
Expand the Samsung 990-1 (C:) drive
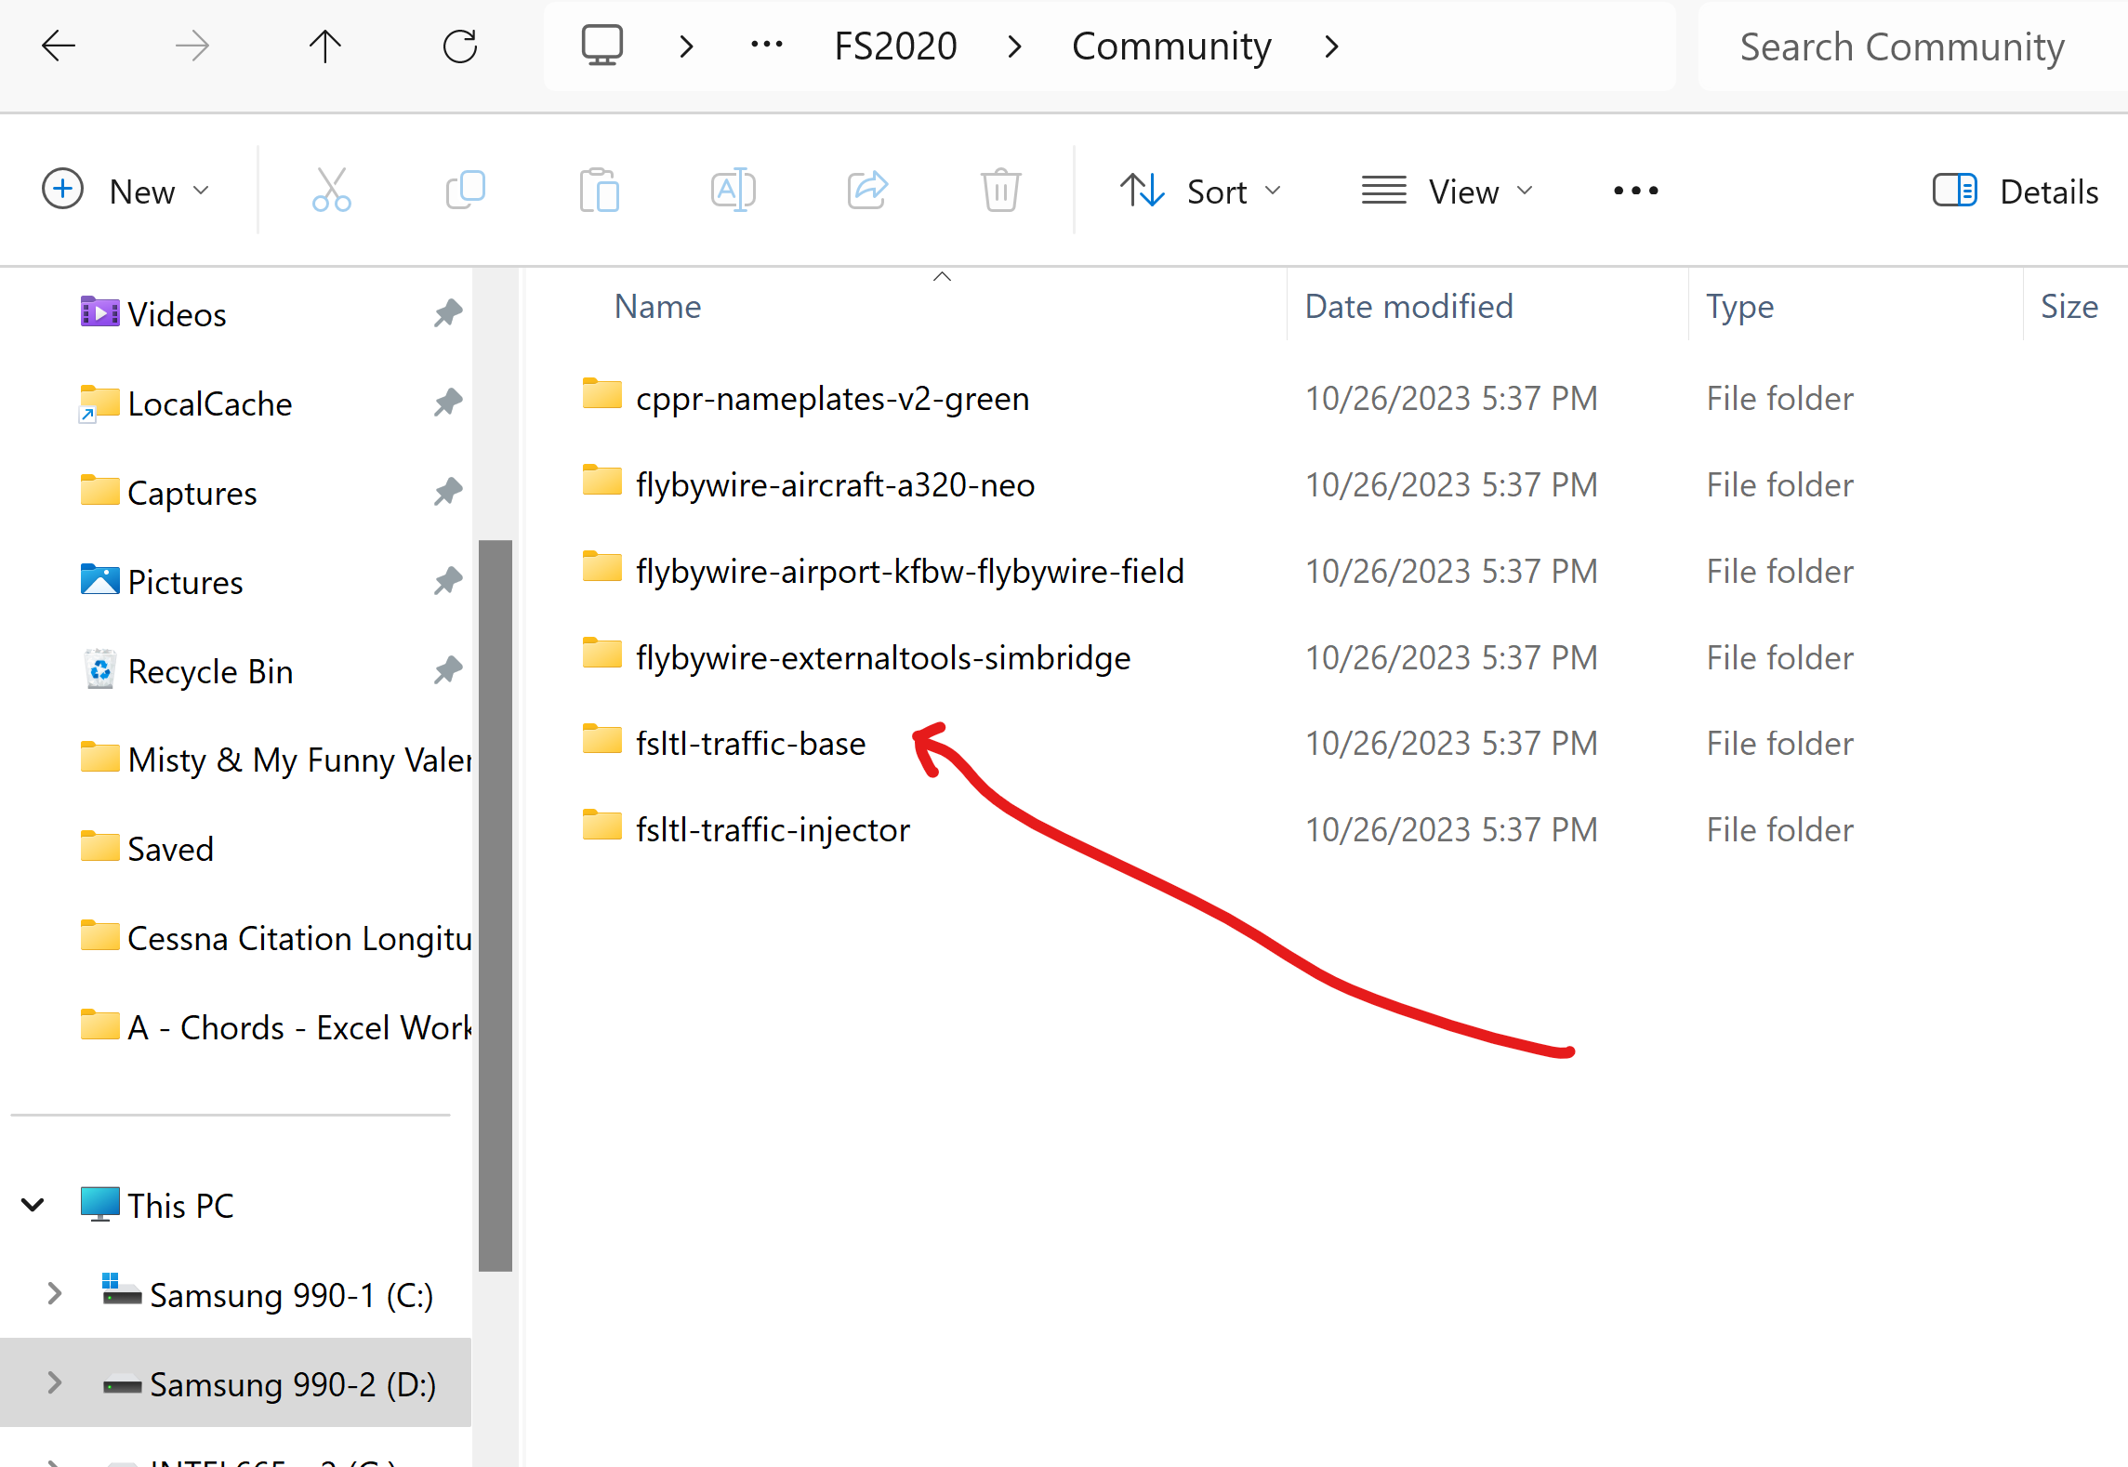pyautogui.click(x=53, y=1293)
